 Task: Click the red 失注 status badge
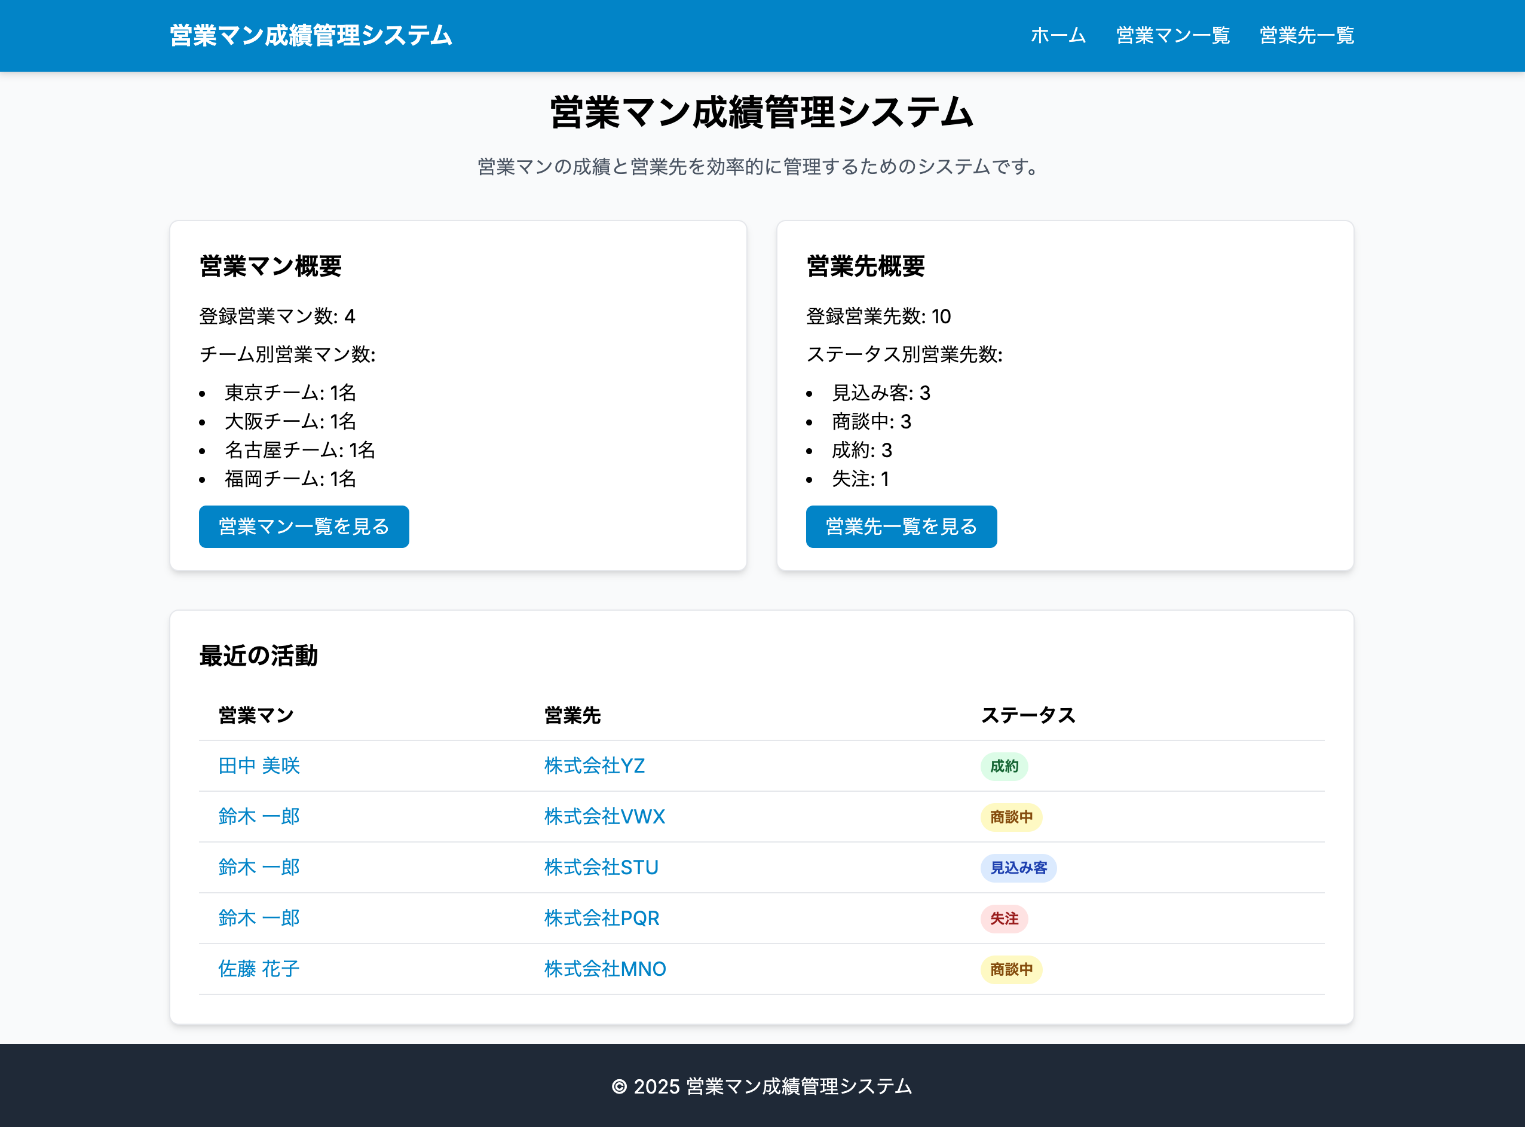[x=1004, y=919]
